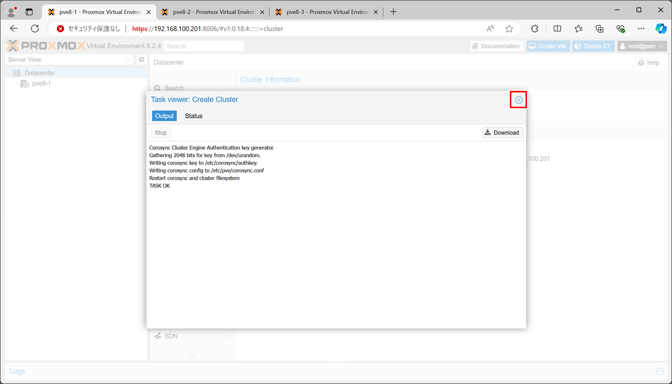Open browser settings and more menu
This screenshot has height=384, width=672.
641,29
